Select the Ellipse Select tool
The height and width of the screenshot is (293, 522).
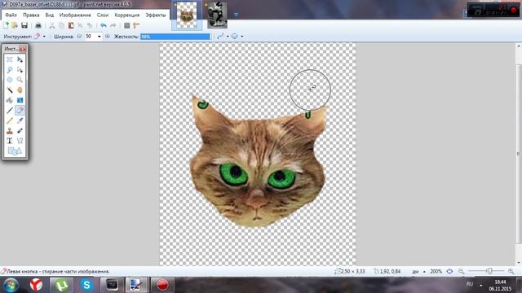(10, 80)
